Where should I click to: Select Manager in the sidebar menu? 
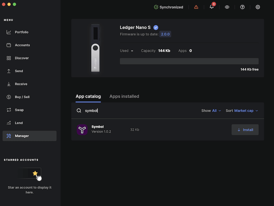30,136
